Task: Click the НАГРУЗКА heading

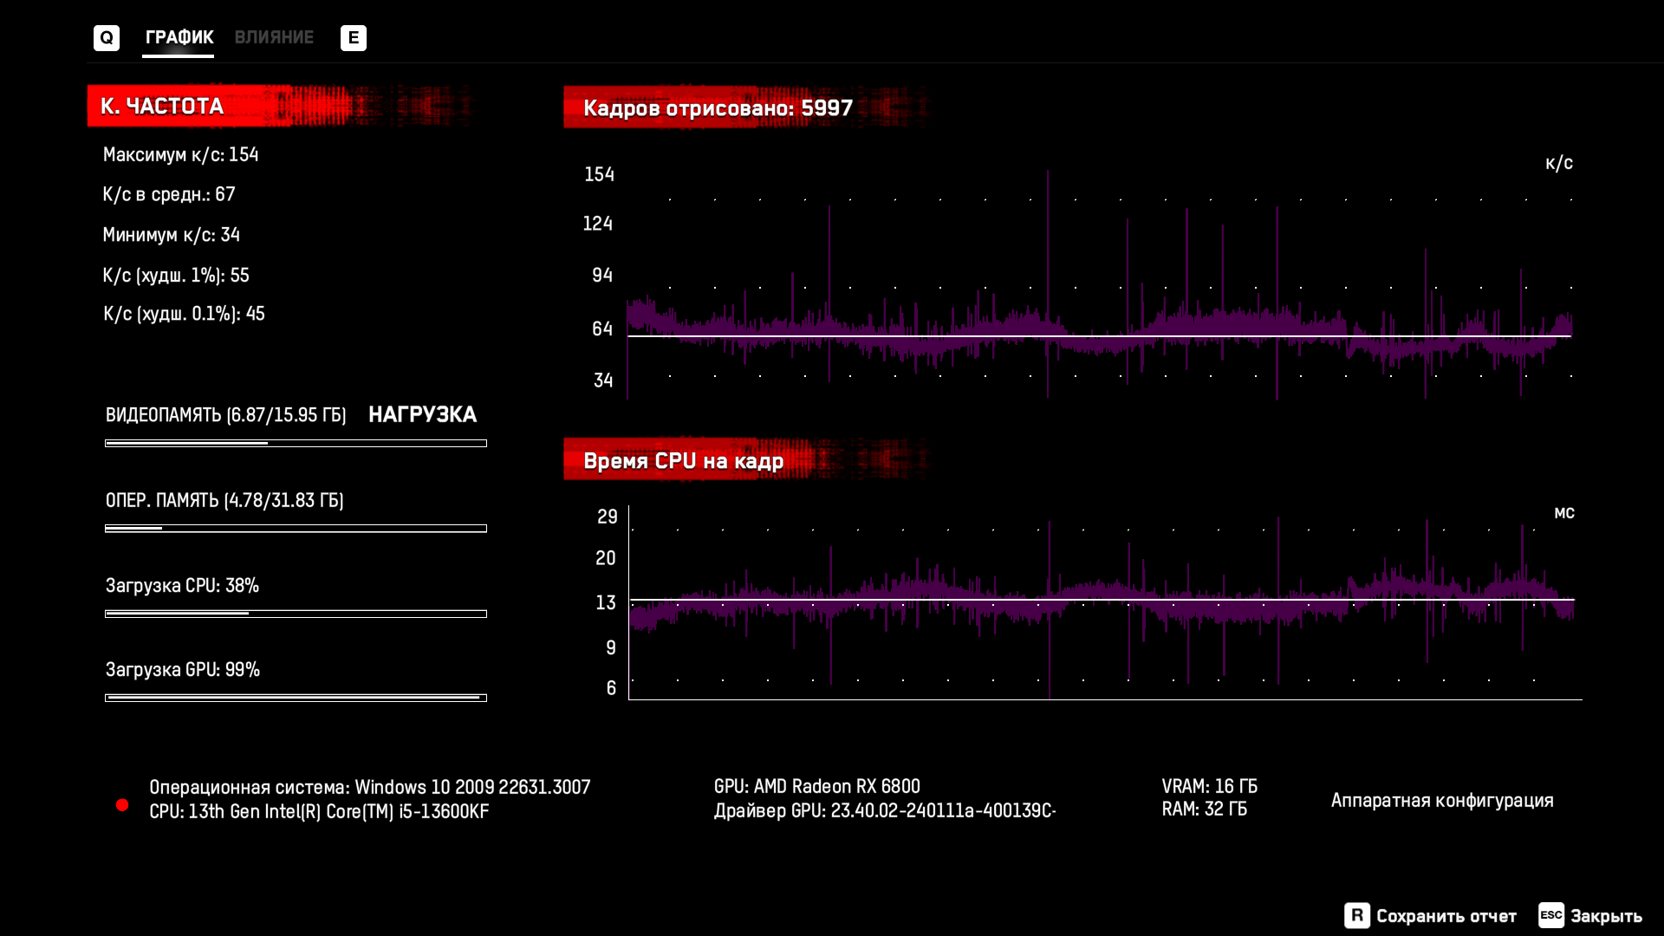Action: point(422,414)
